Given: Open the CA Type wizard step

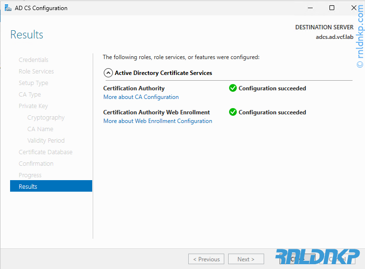Looking at the screenshot, I should pyautogui.click(x=30, y=95).
